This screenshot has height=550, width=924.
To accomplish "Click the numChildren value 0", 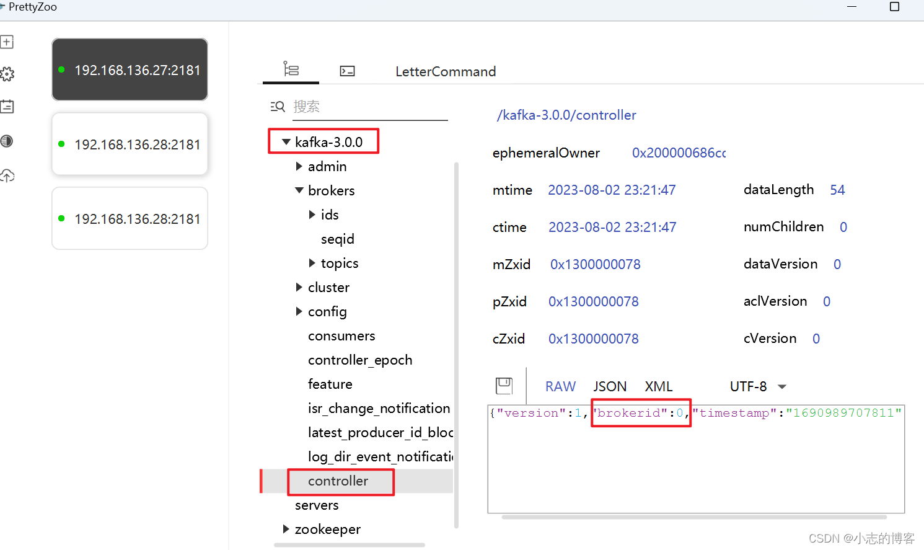I will [x=843, y=227].
